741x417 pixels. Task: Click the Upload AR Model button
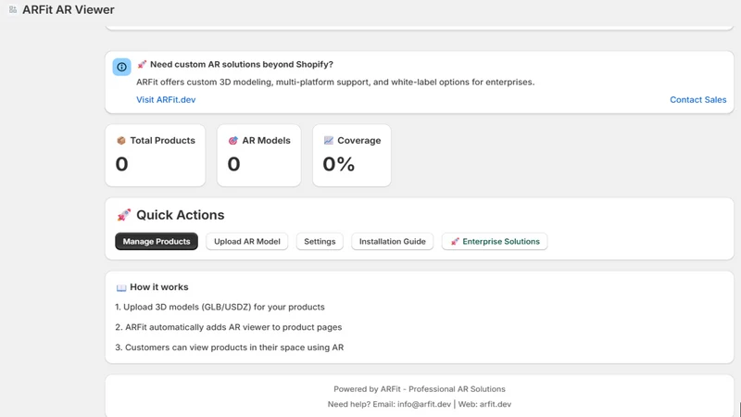click(246, 241)
